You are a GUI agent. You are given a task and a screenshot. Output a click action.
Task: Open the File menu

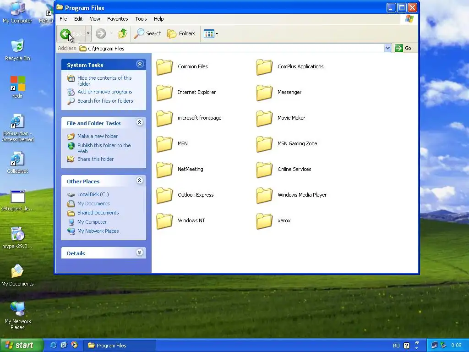[63, 18]
